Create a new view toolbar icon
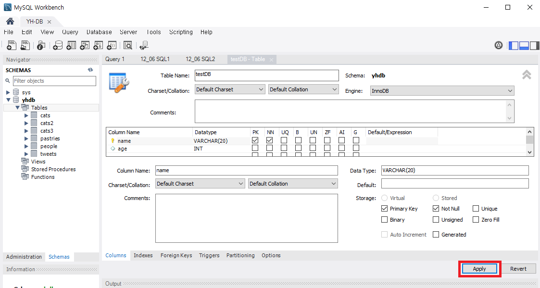This screenshot has height=288, width=540. pos(85,45)
